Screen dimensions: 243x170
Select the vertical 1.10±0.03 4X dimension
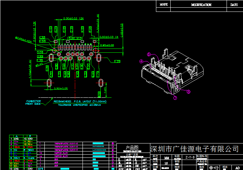[30, 69]
